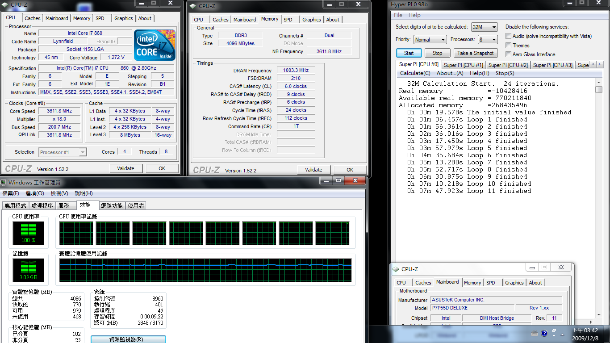This screenshot has height=343, width=610.
Task: Click the Stop button next to Start
Action: coord(438,53)
